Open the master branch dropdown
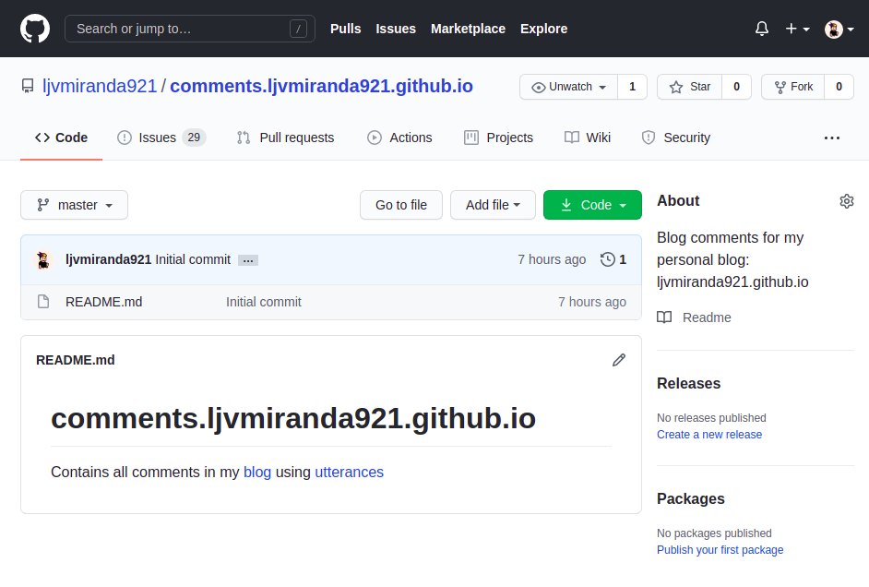Viewport: 869px width, 587px height. pyautogui.click(x=75, y=205)
